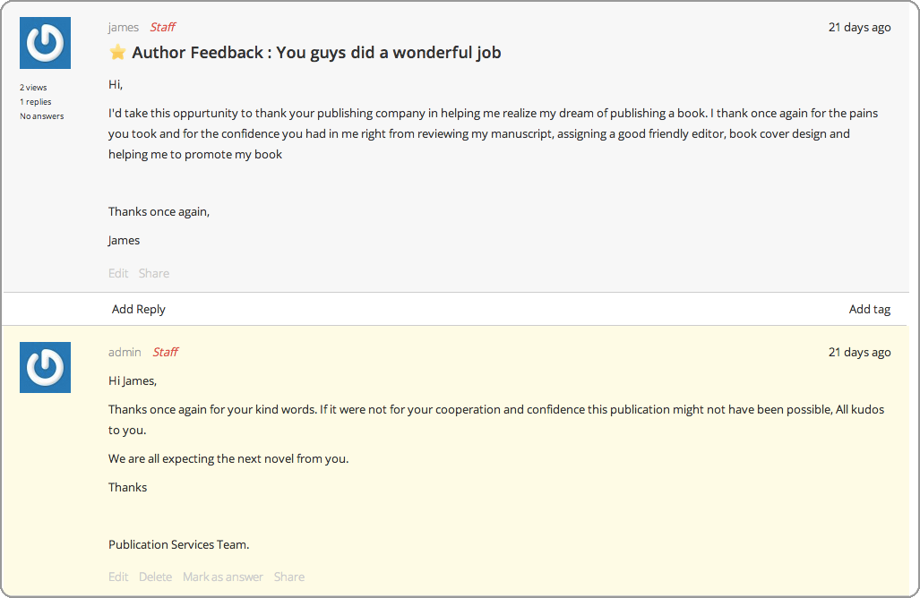Click 'Publication Services Team.' signature
The height and width of the screenshot is (598, 920).
coord(179,544)
